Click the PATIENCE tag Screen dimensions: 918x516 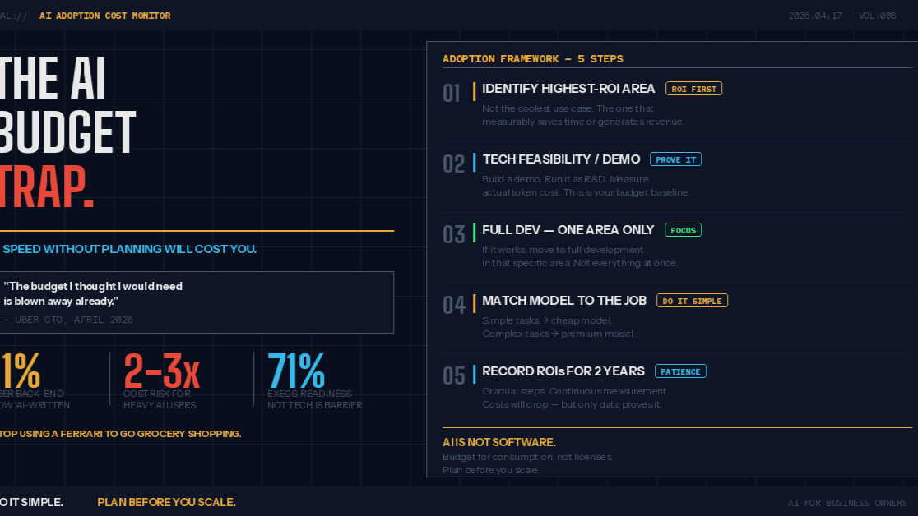680,371
